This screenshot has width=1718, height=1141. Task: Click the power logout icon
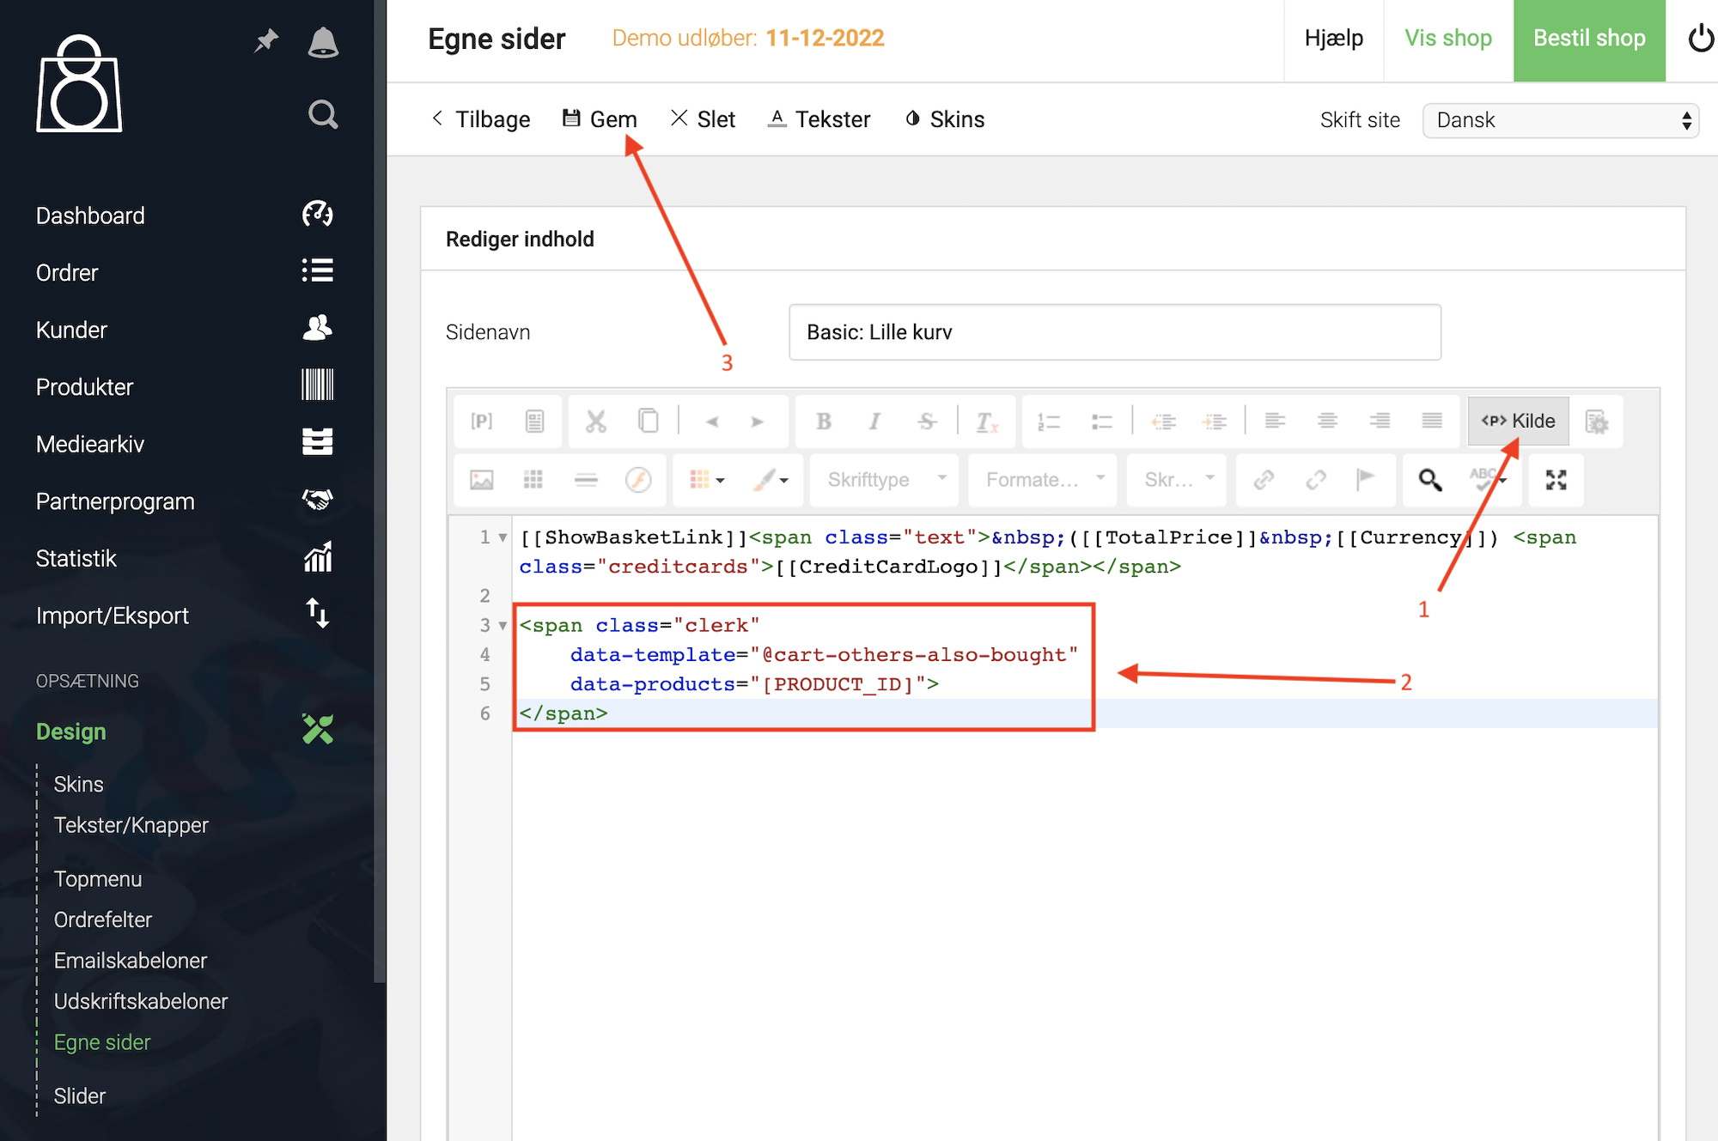1700,39
